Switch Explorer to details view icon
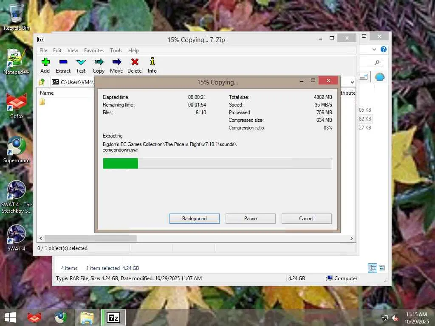 point(372,268)
